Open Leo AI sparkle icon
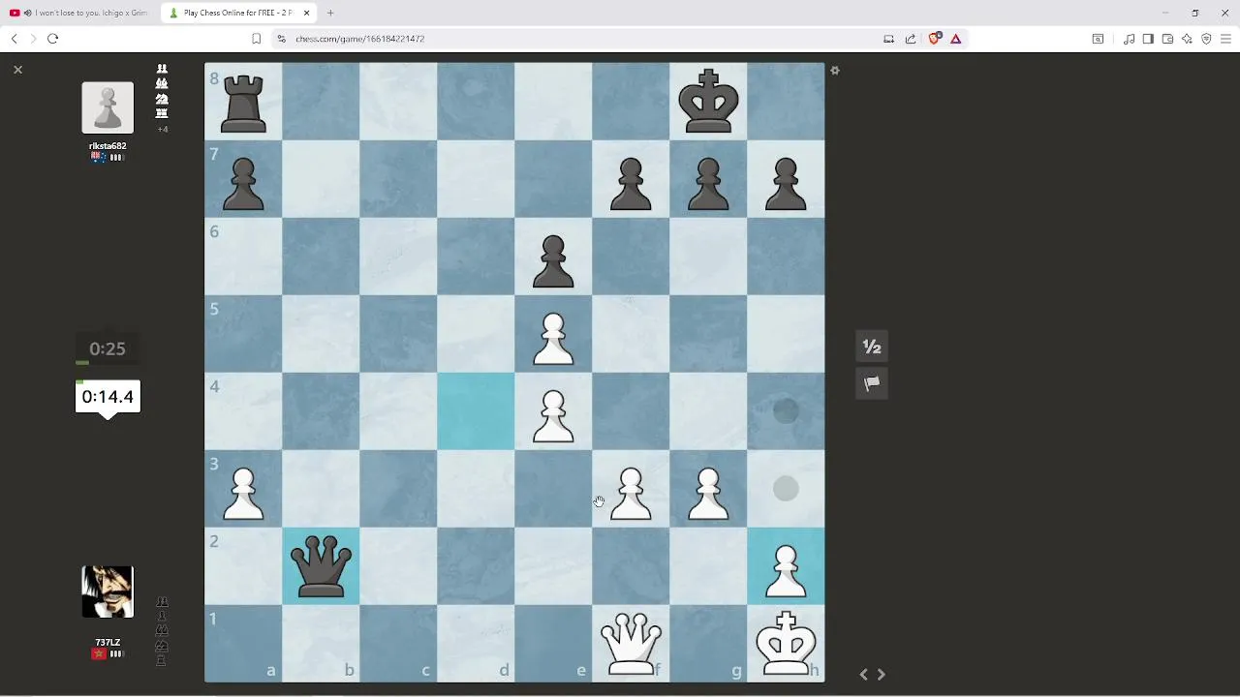 click(x=1187, y=39)
